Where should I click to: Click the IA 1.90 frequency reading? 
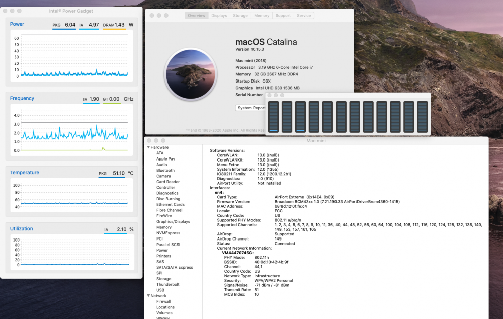pyautogui.click(x=91, y=99)
